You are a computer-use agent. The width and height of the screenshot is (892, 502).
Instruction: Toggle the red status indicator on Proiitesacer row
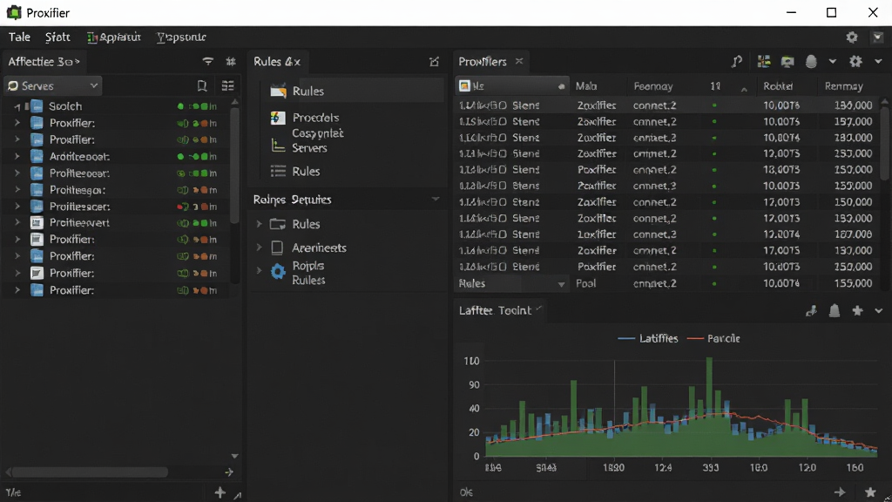coord(182,207)
